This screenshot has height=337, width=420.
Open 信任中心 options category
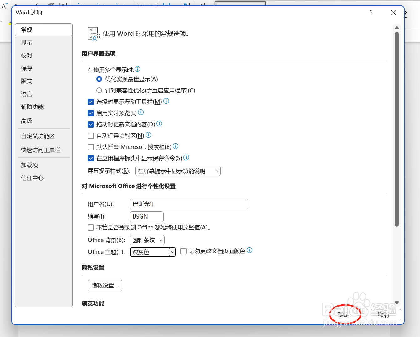(x=44, y=178)
